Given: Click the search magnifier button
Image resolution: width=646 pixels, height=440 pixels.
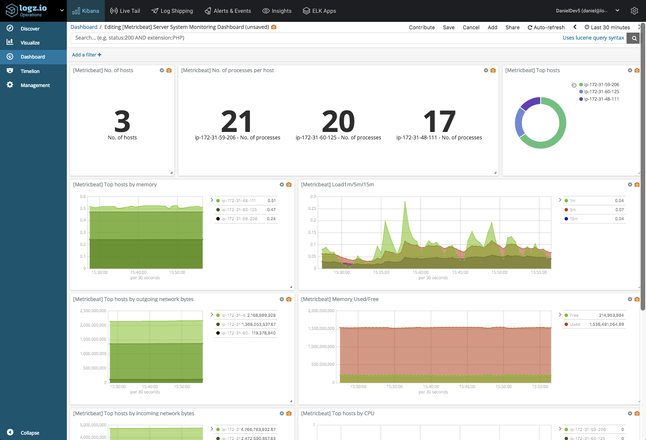Looking at the screenshot, I should [x=634, y=38].
